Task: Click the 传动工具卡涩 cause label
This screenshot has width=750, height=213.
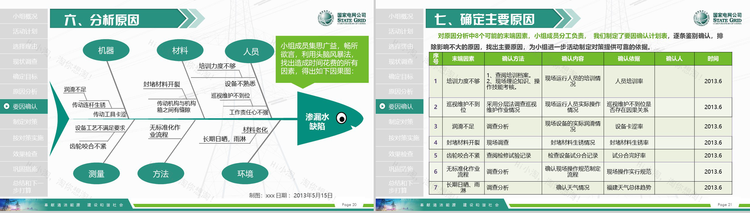Action: tap(110, 114)
